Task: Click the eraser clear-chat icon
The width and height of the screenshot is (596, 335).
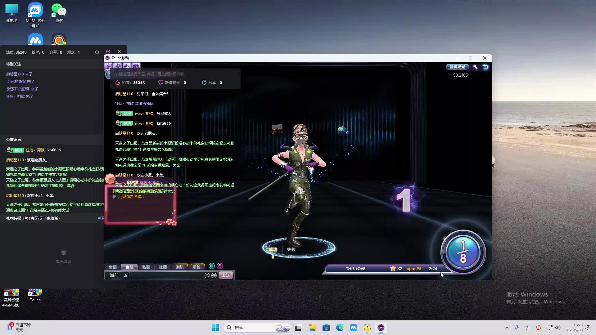Action: (207, 275)
